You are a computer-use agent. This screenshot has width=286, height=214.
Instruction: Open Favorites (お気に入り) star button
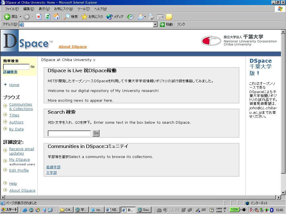(x=92, y=17)
